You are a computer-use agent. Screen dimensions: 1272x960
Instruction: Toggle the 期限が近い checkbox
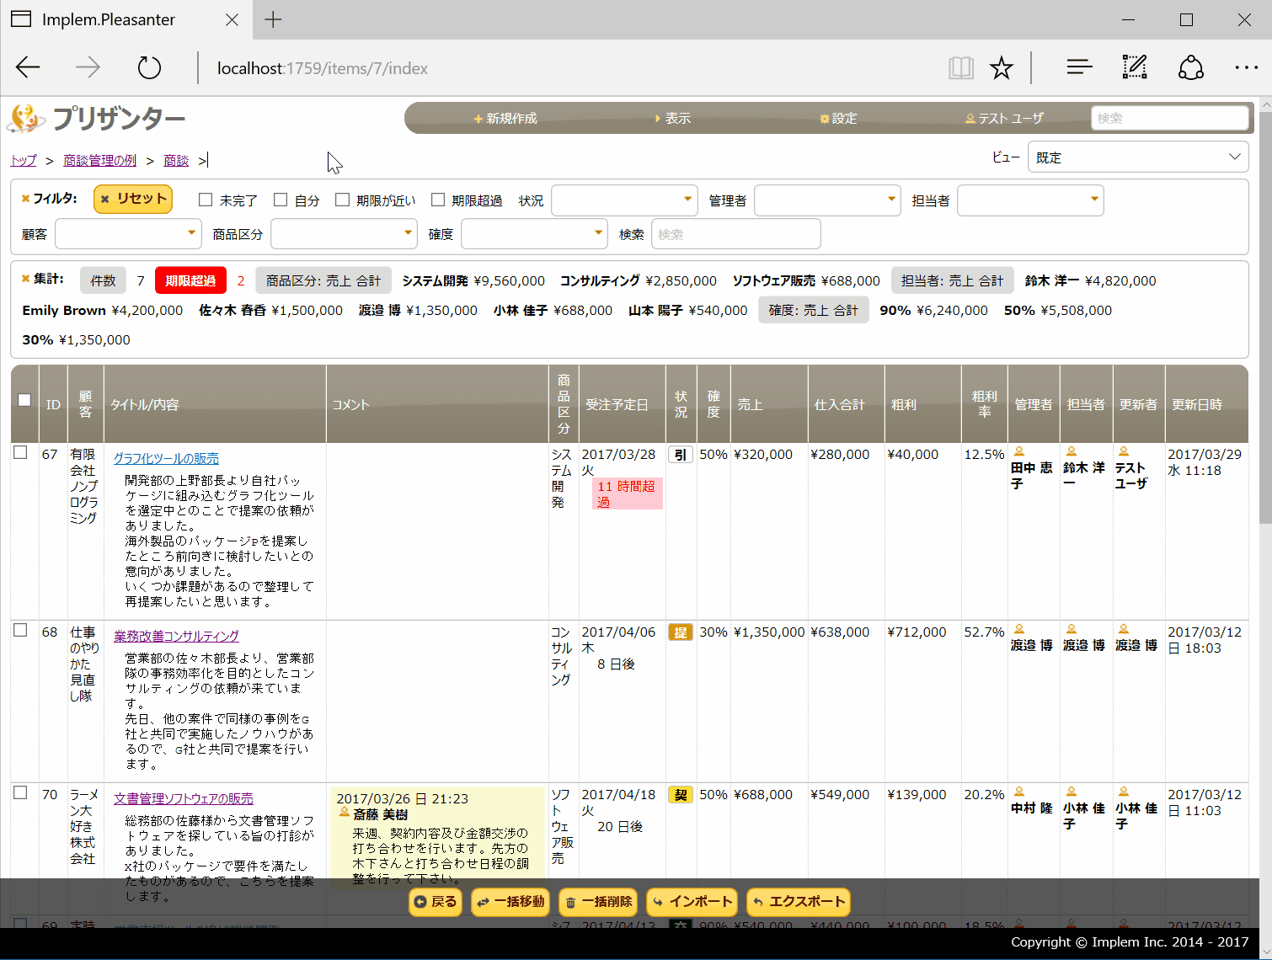click(x=342, y=200)
